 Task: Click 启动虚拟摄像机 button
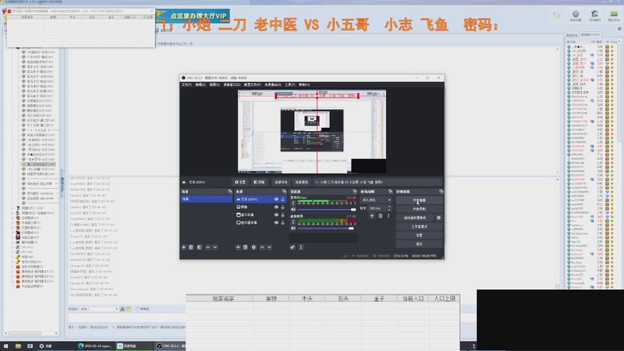pos(415,218)
